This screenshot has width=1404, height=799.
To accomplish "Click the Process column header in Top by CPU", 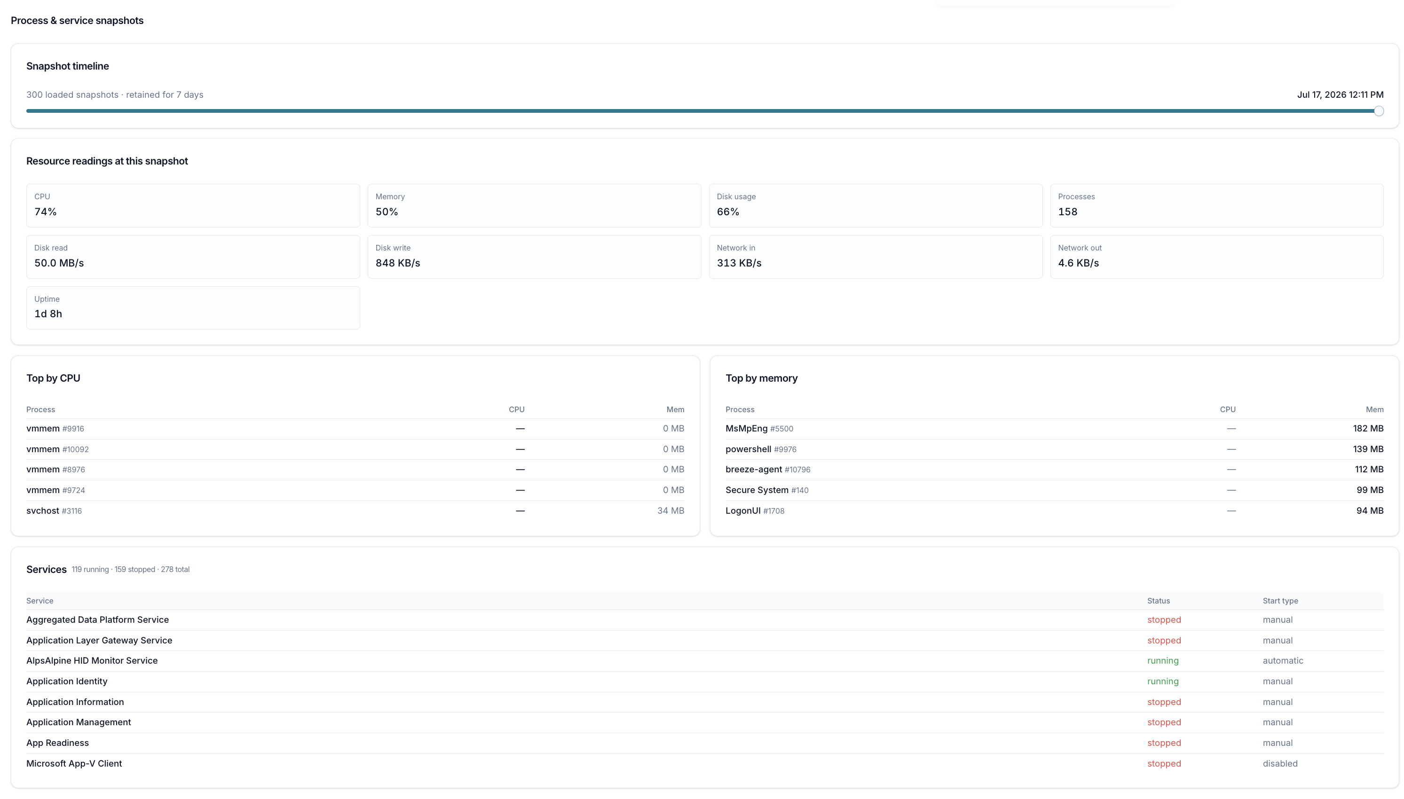I will (40, 410).
